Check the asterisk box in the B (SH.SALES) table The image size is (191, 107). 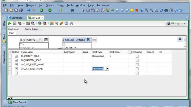[21, 45]
